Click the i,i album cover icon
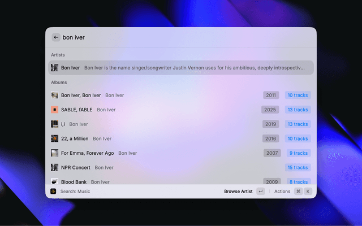 (x=54, y=124)
